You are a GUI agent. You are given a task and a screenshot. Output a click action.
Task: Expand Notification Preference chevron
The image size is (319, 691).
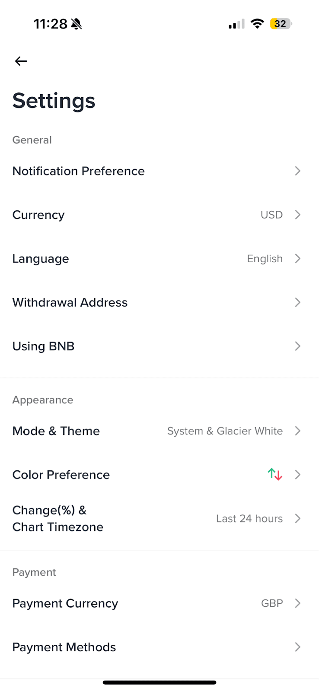click(x=297, y=171)
